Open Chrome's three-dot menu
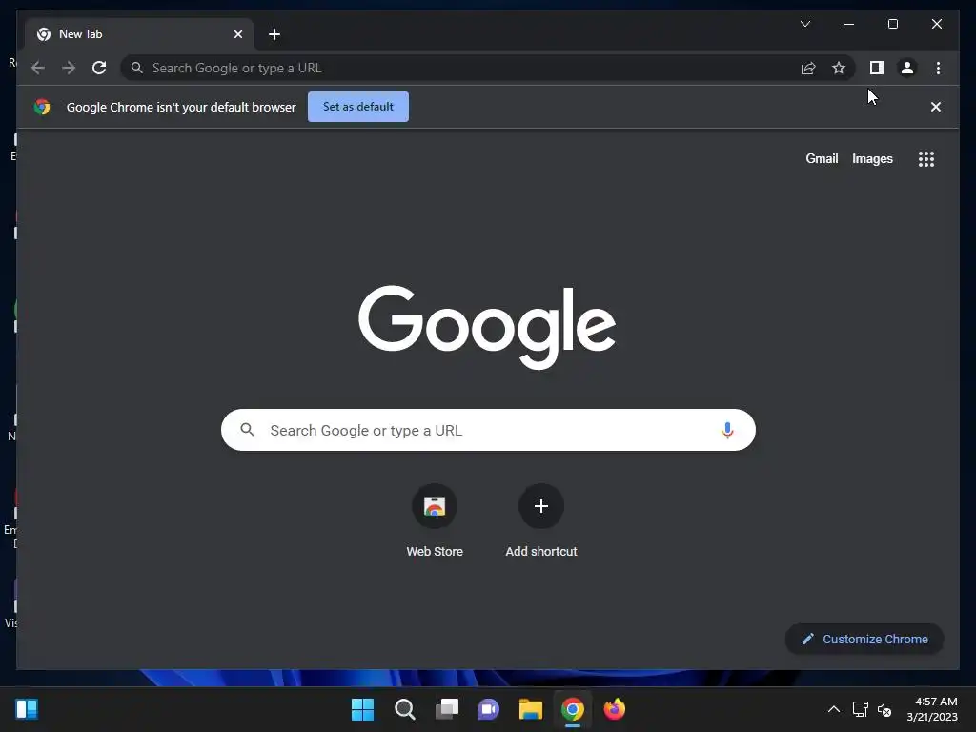The width and height of the screenshot is (976, 732). pyautogui.click(x=938, y=68)
